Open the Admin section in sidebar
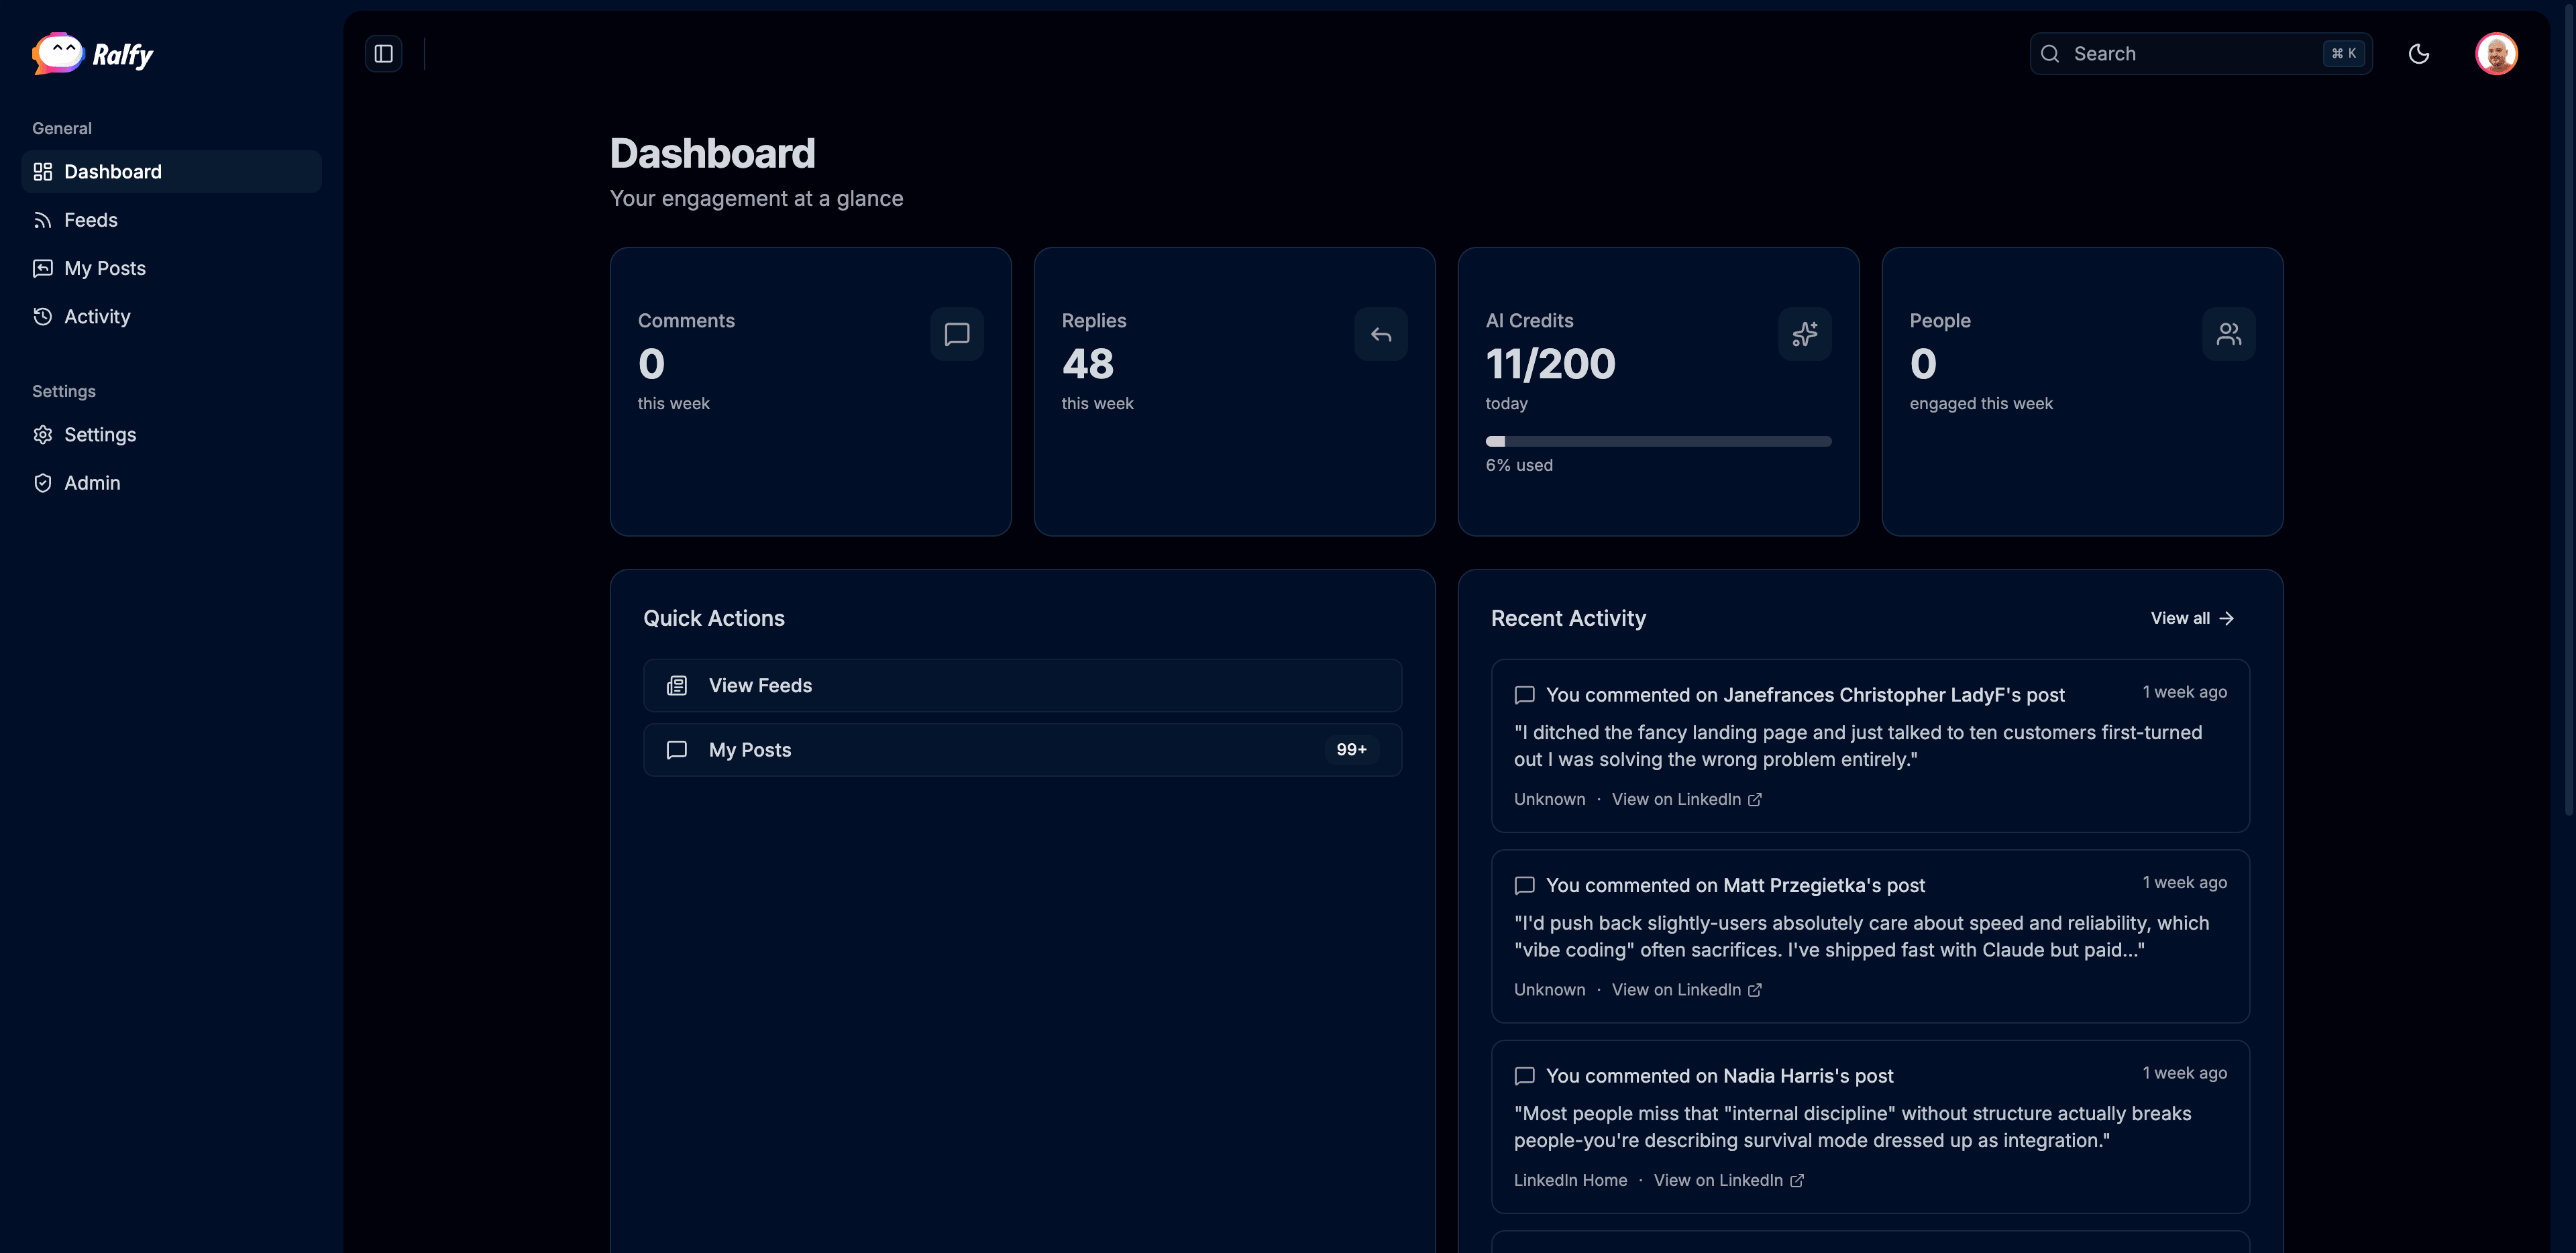Viewport: 2576px width, 1253px height. point(91,482)
